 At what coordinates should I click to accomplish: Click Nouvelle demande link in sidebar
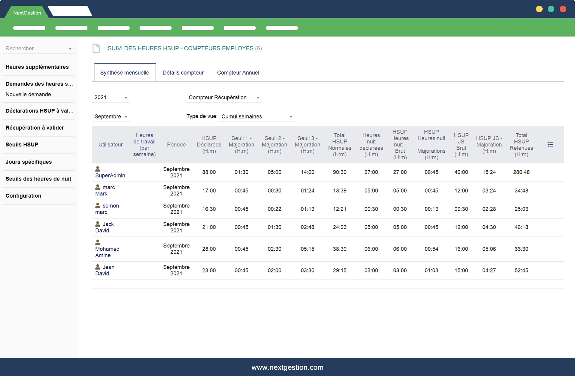coord(28,94)
